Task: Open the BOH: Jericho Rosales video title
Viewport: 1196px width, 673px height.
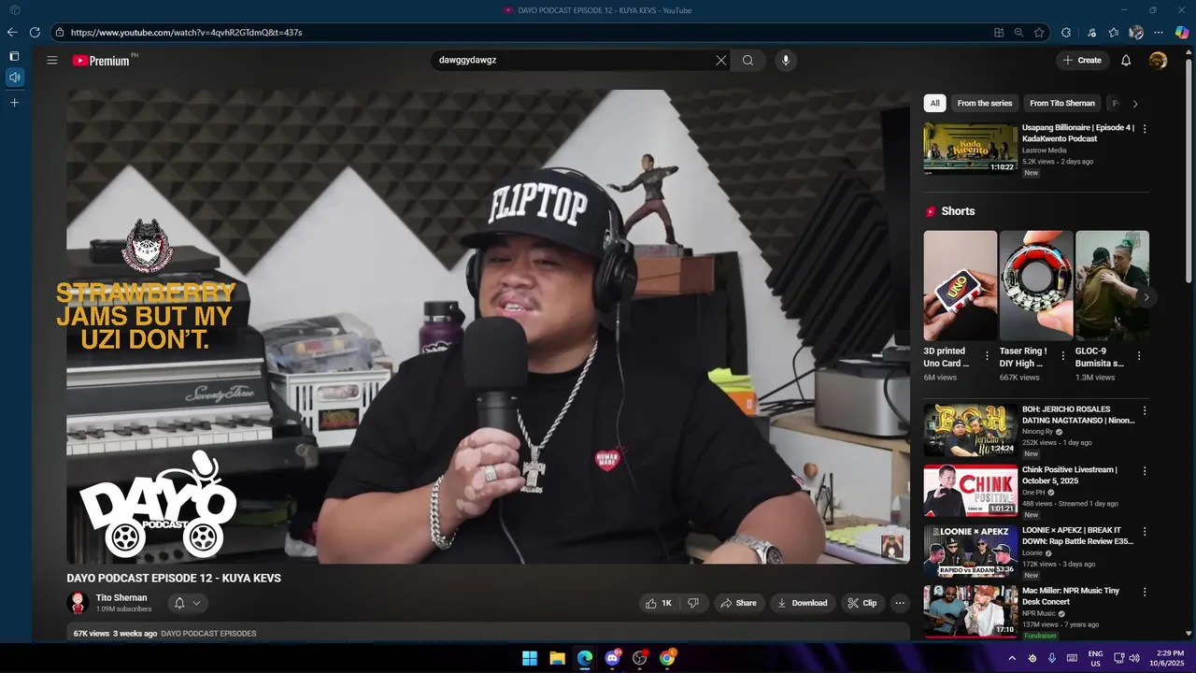Action: pos(1078,415)
